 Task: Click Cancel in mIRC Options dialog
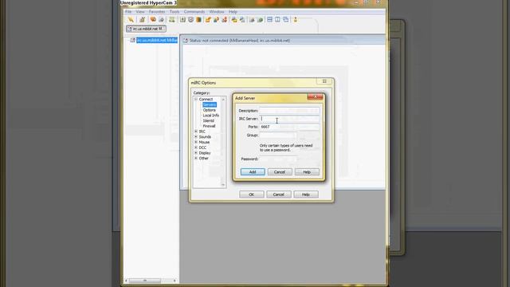tap(278, 195)
